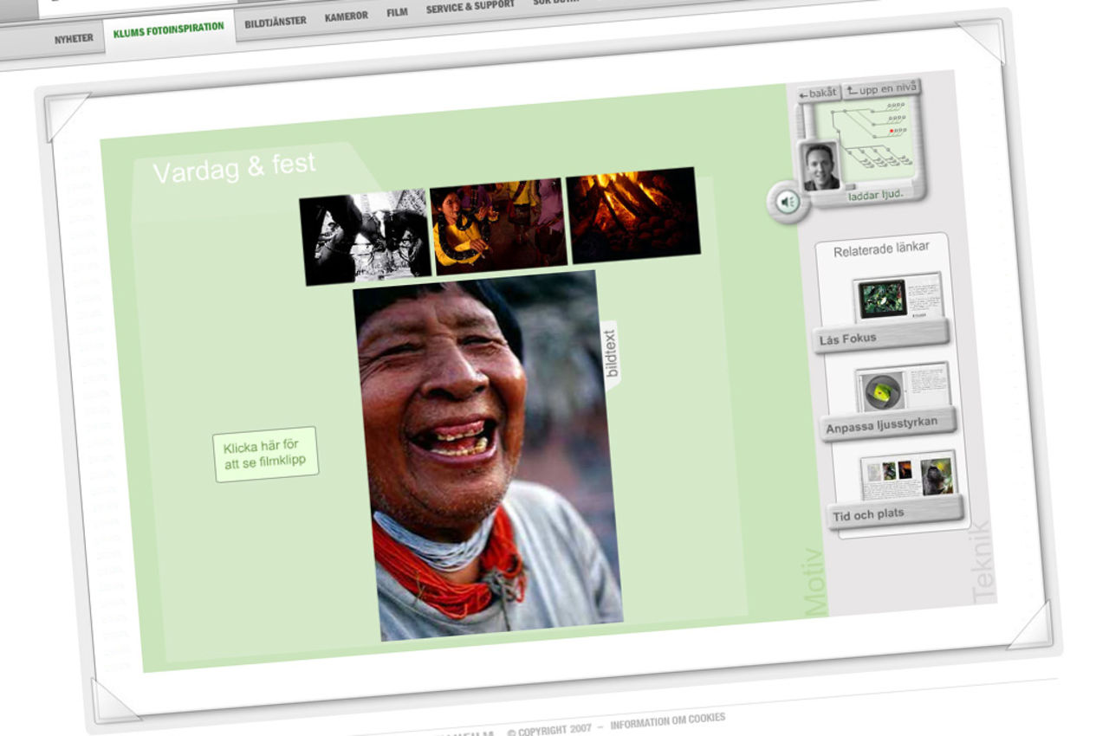Image resolution: width=1109 pixels, height=736 pixels.
Task: Click the Lås Fokus preview thumbnail
Action: 897,297
